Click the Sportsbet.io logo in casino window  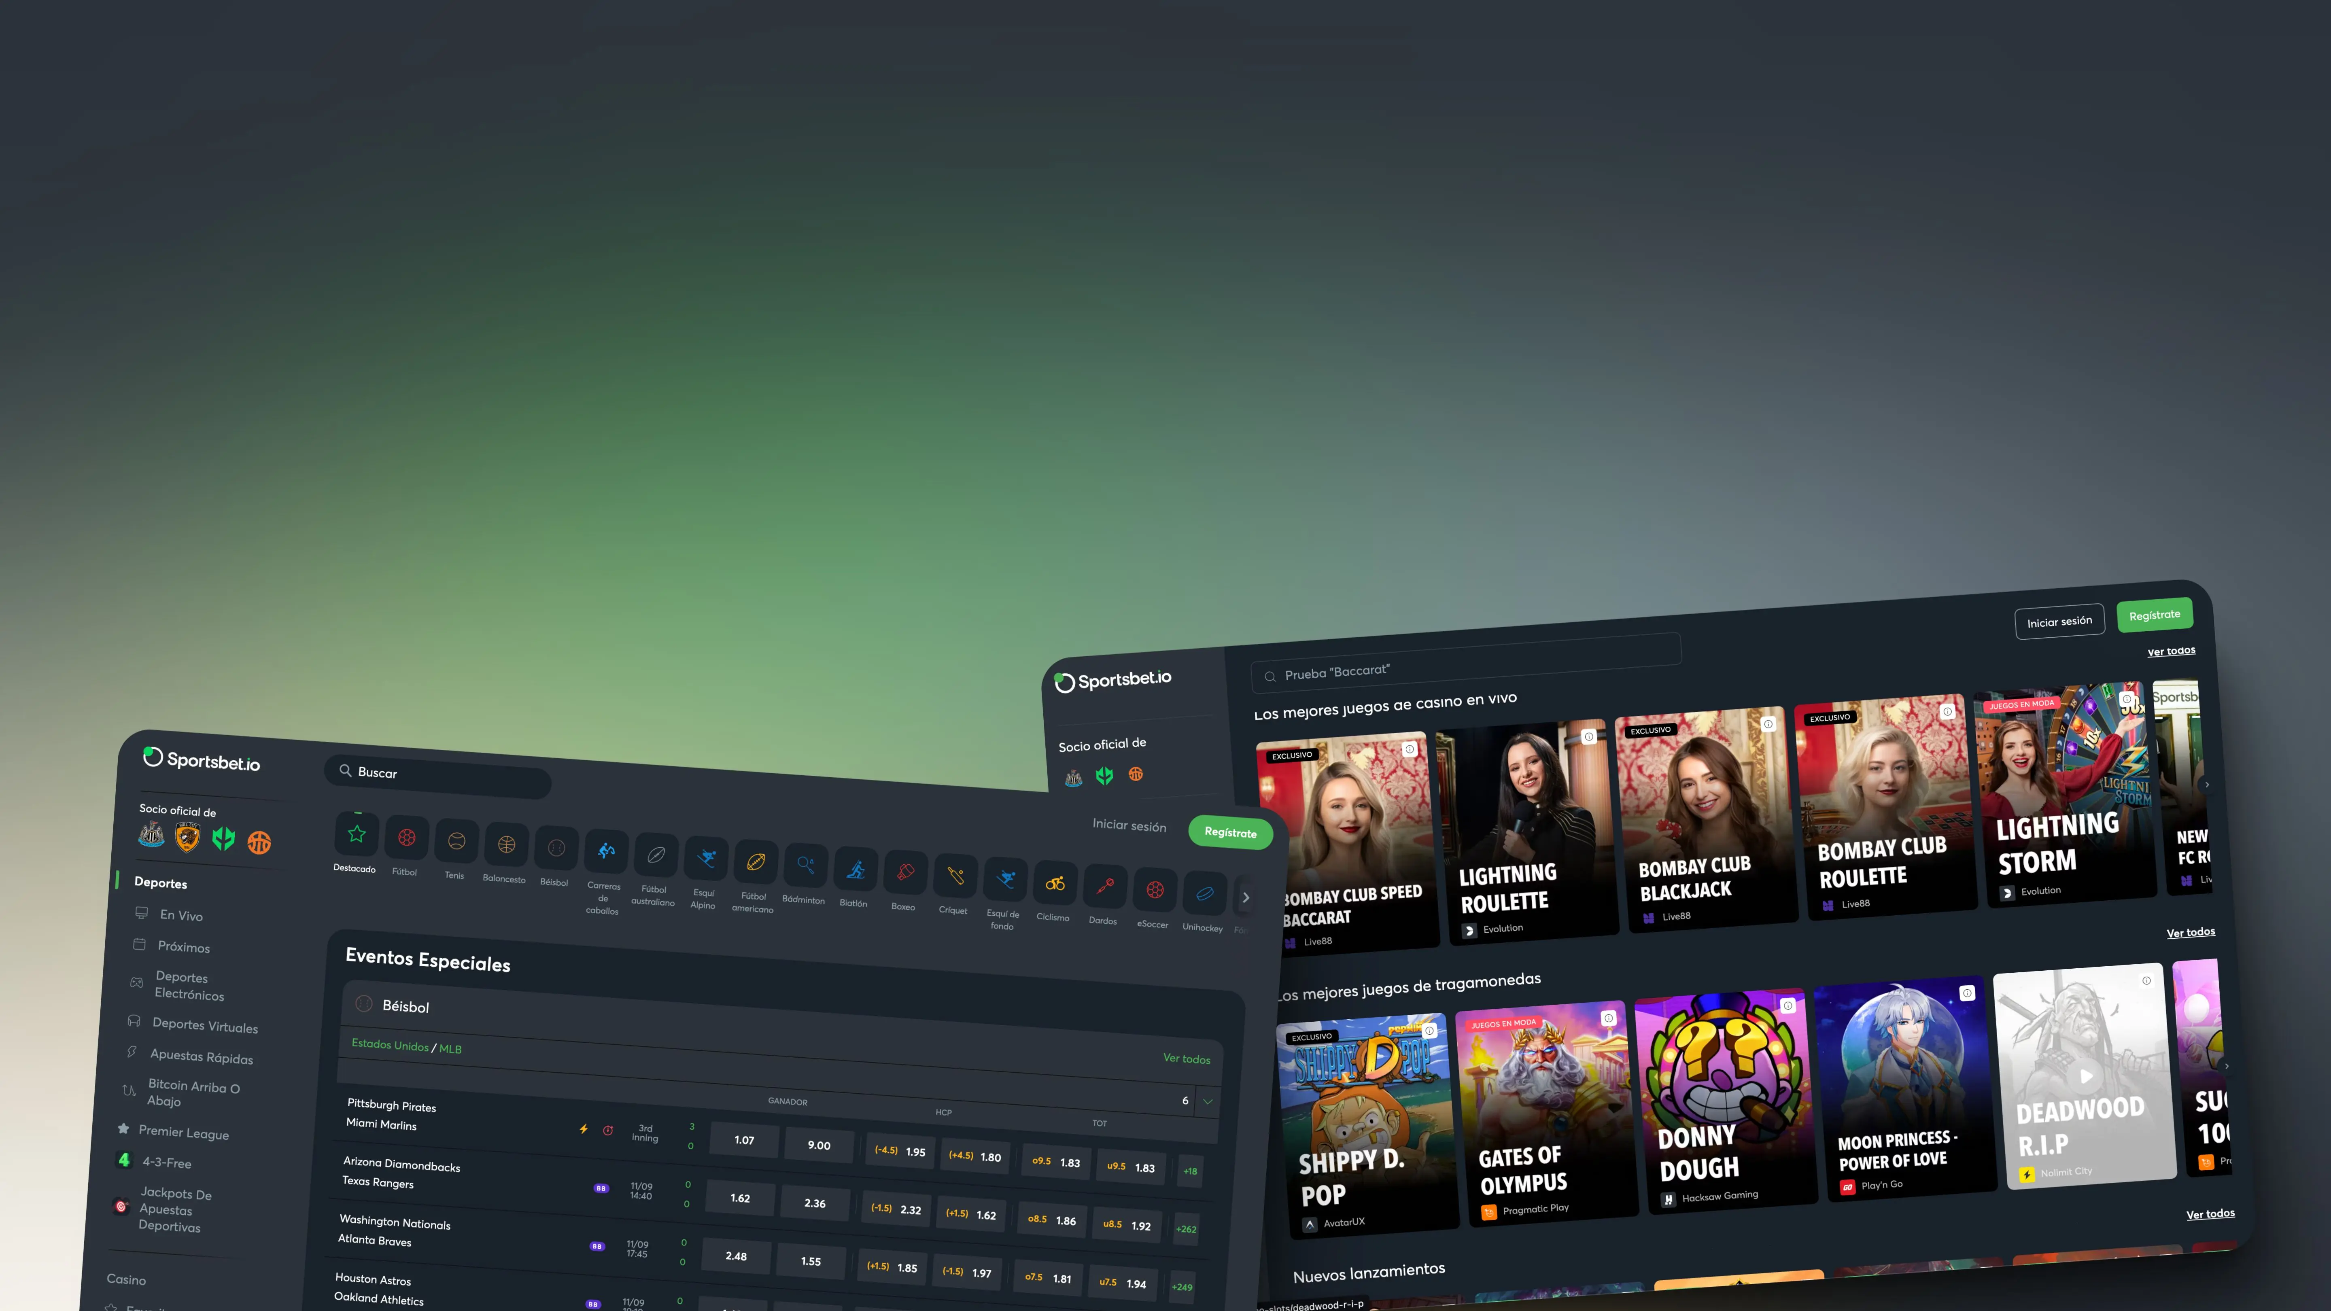tap(1113, 680)
